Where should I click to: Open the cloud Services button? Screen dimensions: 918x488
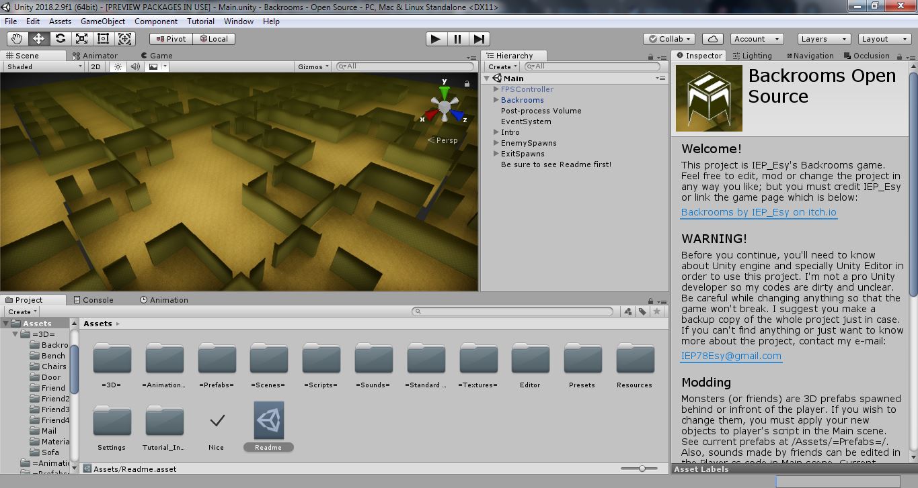(x=712, y=39)
